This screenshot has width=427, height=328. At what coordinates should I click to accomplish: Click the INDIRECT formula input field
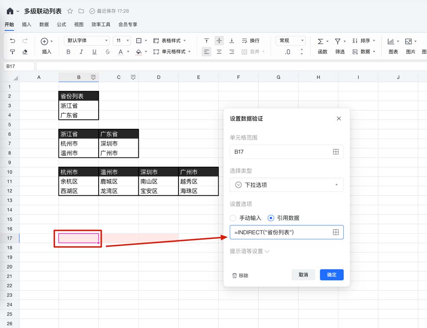[280, 232]
